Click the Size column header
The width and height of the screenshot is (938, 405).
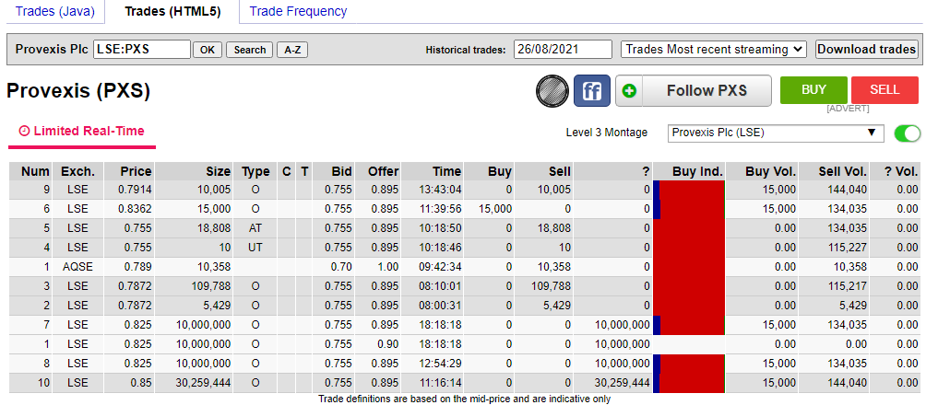pos(194,171)
